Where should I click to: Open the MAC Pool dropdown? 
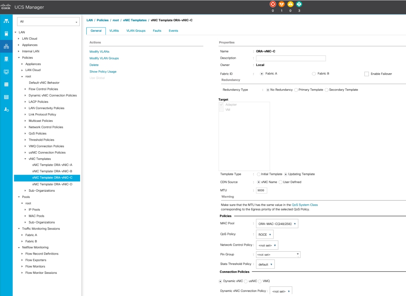[x=277, y=224]
